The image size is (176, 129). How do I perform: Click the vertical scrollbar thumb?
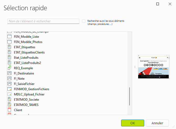(130, 96)
